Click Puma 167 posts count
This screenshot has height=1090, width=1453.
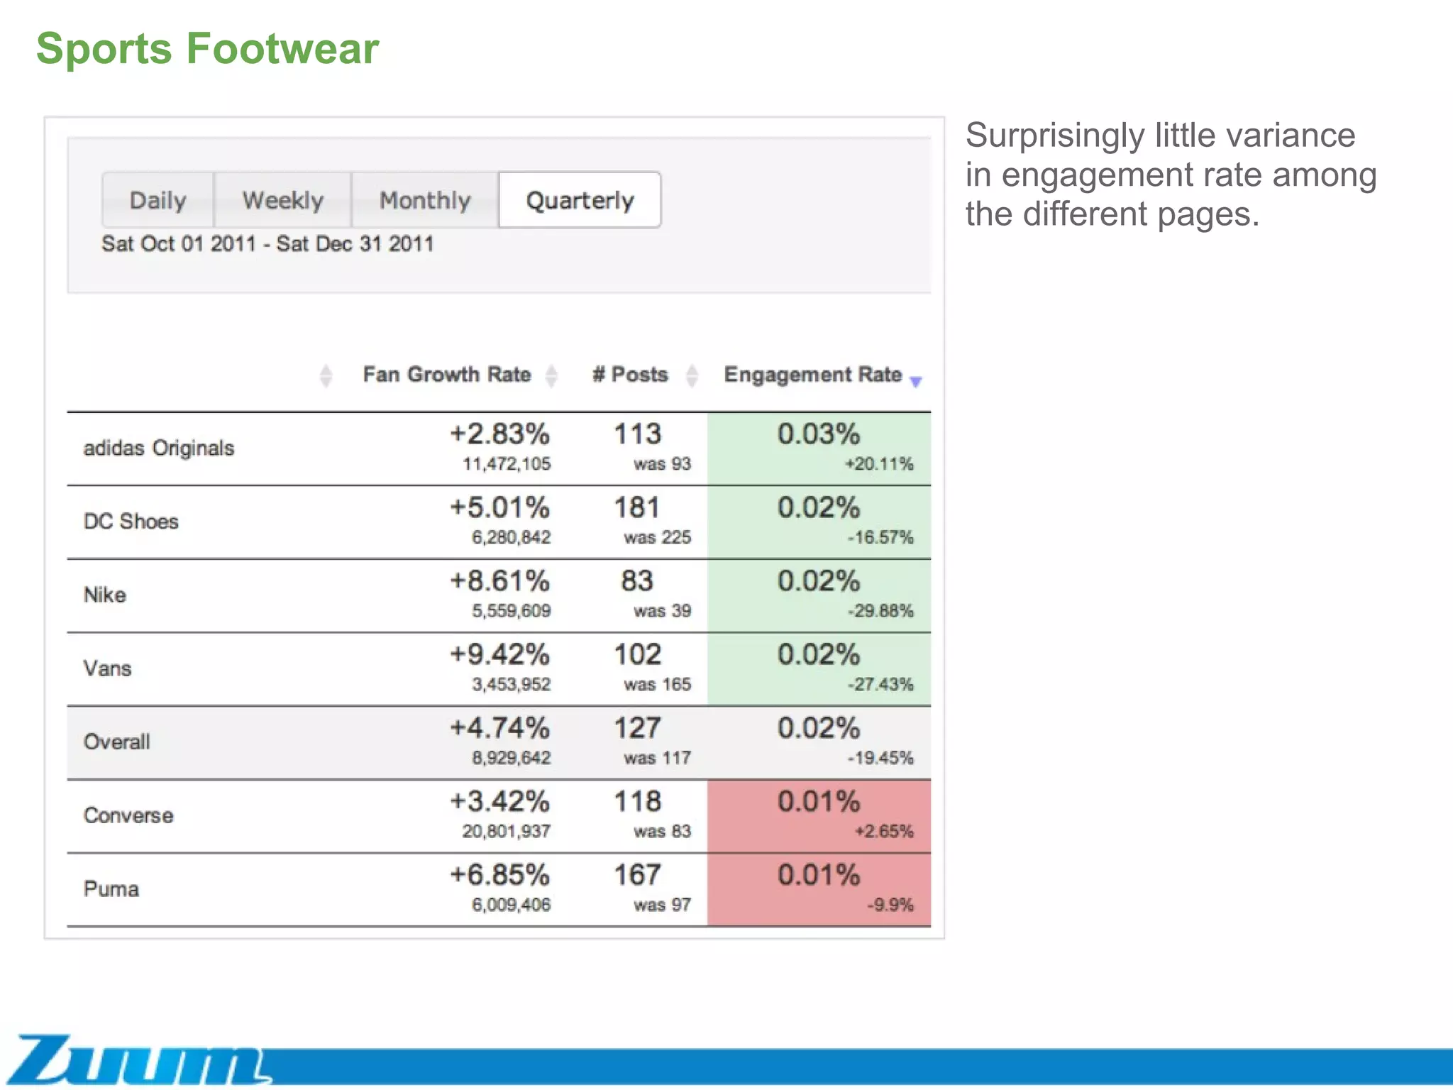pos(638,875)
